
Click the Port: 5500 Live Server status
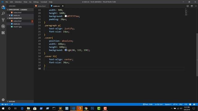tap(148, 104)
